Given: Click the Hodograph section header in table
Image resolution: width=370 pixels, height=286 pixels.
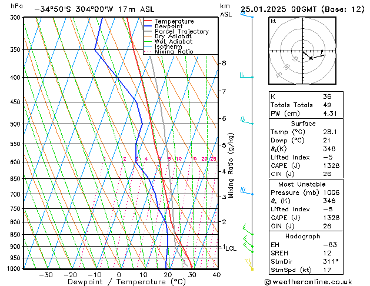Looking at the screenshot, I should pos(303,236).
